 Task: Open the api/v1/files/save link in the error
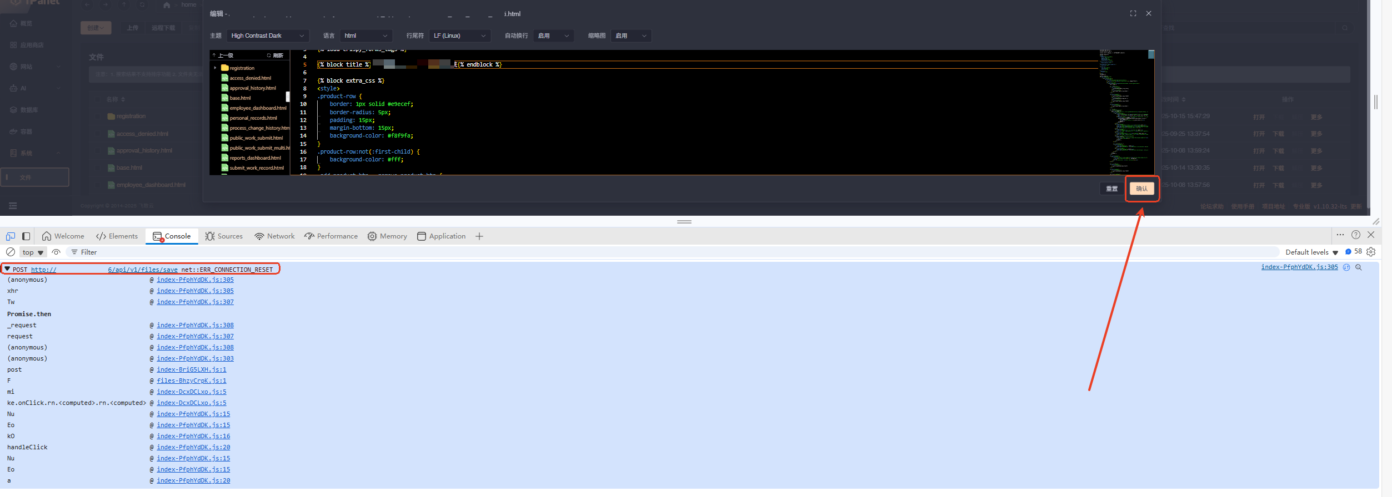[x=143, y=270]
